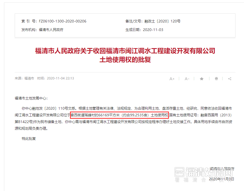
Task: Bookmark the article with the star icon
Action: 202,79
